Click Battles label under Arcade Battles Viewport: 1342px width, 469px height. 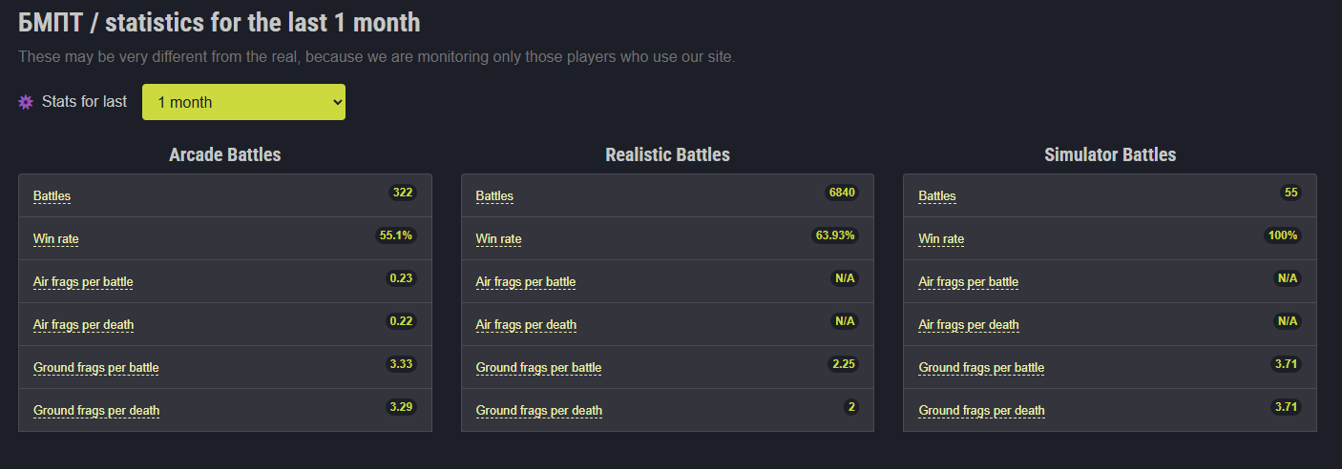point(52,196)
